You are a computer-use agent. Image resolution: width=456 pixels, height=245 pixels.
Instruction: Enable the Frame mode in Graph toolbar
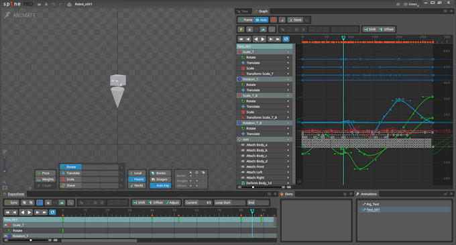(x=246, y=19)
